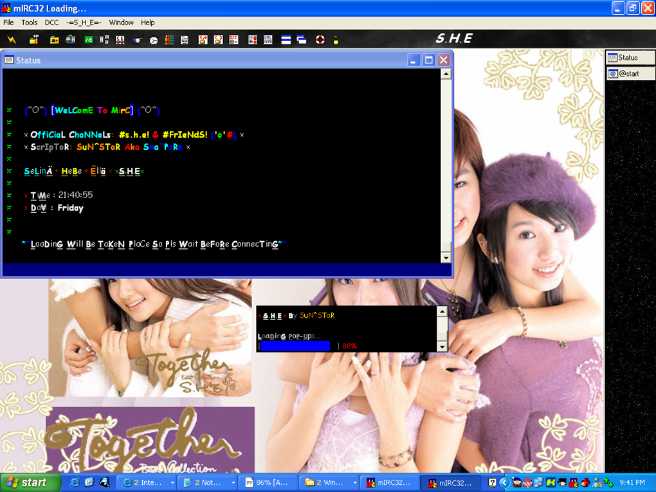This screenshot has height=492, width=656.
Task: Click the lined list icon after Colors
Action: tap(185, 40)
